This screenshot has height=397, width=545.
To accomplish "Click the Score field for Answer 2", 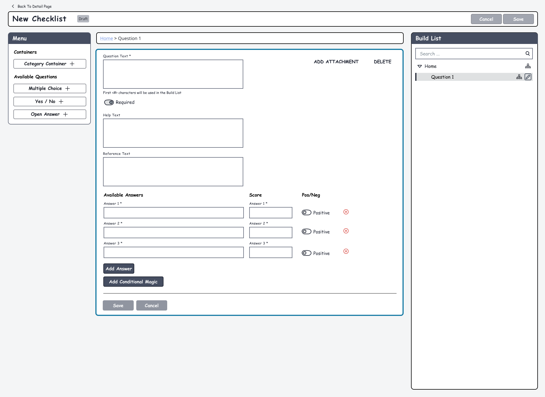I will point(271,233).
